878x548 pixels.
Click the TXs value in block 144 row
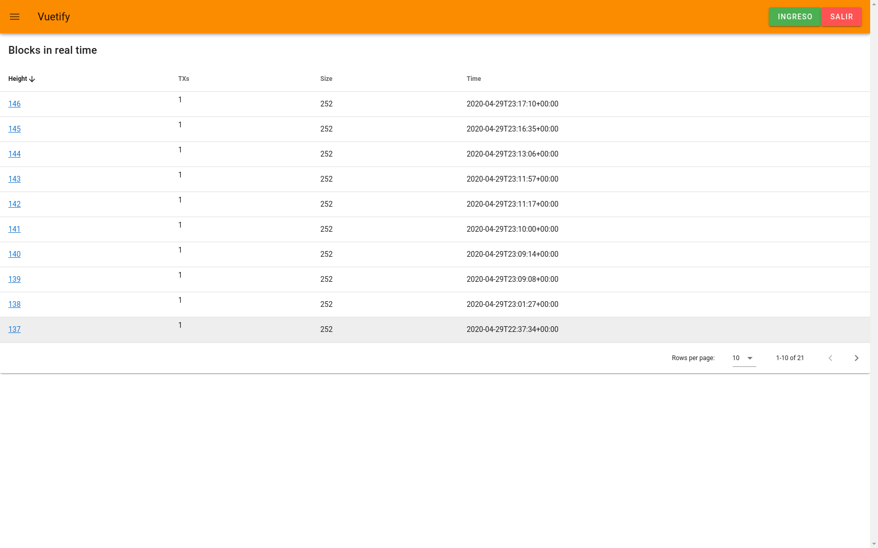pos(180,150)
